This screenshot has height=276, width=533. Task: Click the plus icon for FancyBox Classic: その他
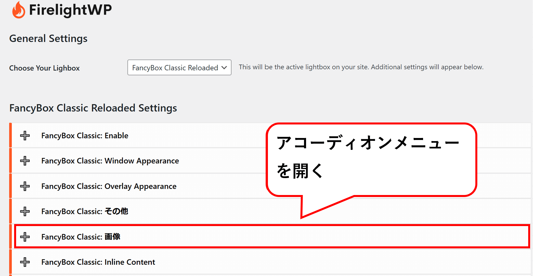(x=25, y=211)
